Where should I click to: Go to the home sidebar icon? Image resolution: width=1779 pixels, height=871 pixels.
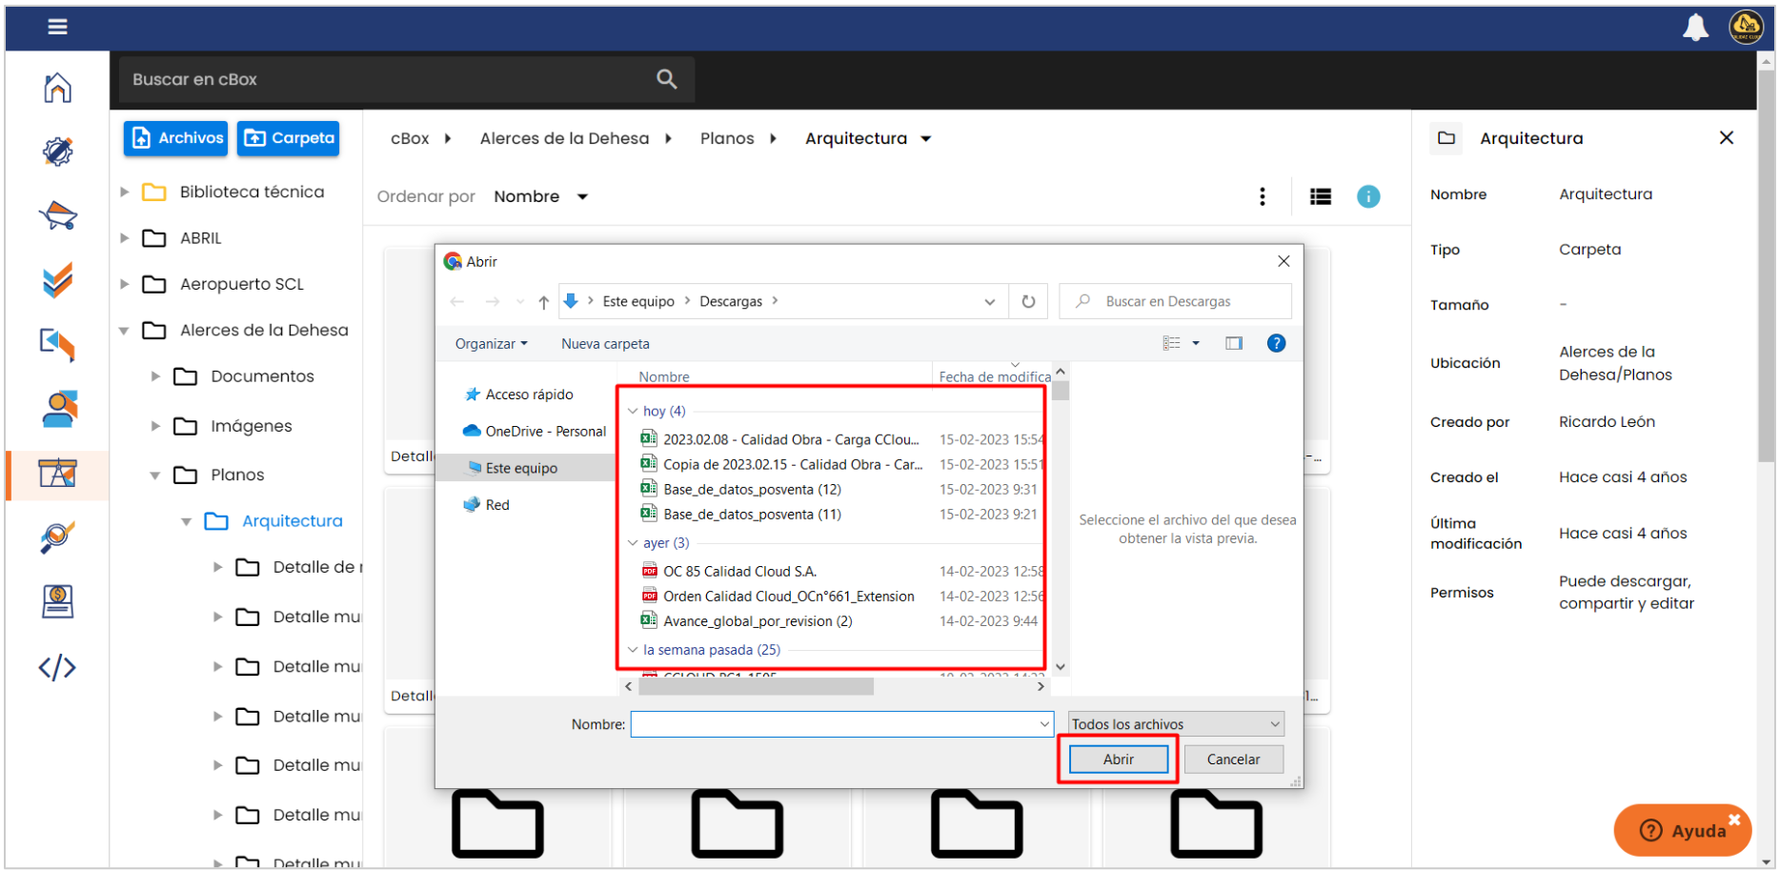coord(57,88)
